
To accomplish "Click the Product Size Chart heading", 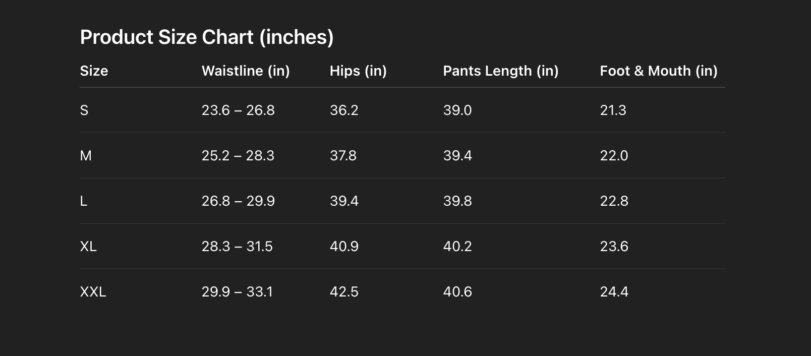I will [x=207, y=37].
